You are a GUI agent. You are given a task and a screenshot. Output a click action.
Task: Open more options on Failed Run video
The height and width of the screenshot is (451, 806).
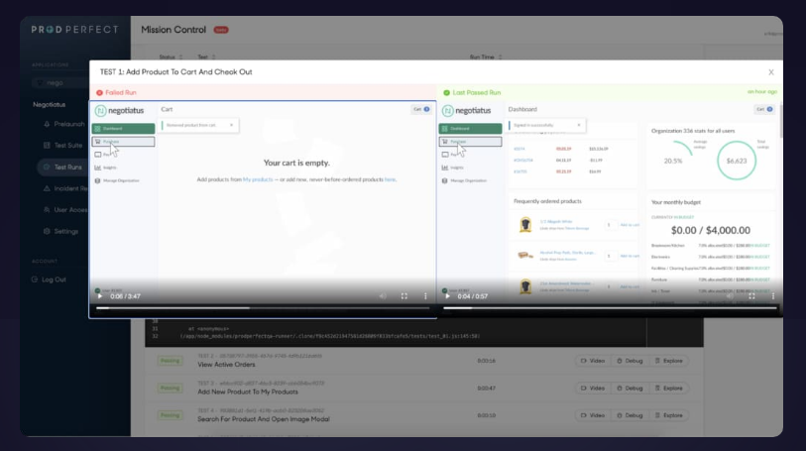(425, 296)
